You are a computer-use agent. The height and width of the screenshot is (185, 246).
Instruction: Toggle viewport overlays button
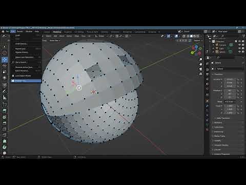[176, 36]
